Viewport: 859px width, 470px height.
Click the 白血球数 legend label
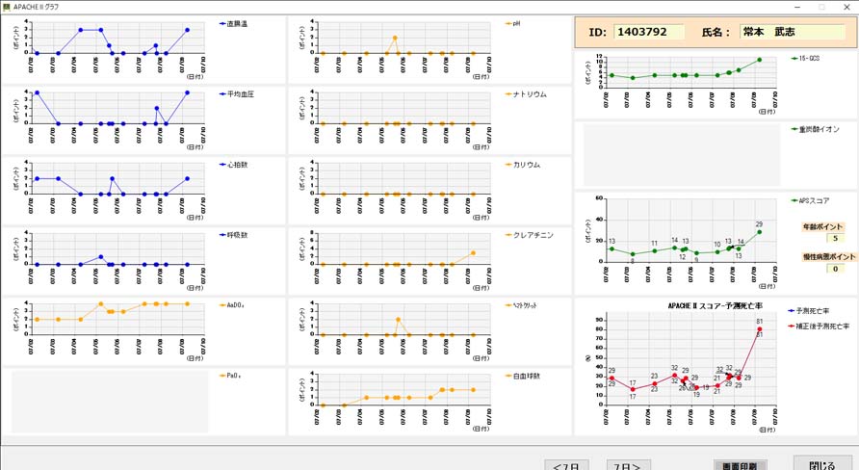[x=527, y=376]
